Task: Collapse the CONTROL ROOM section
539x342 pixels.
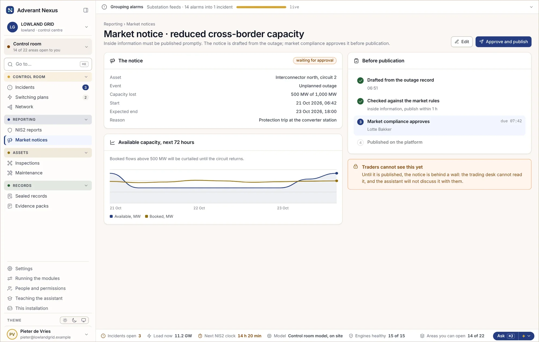Action: coord(48,77)
